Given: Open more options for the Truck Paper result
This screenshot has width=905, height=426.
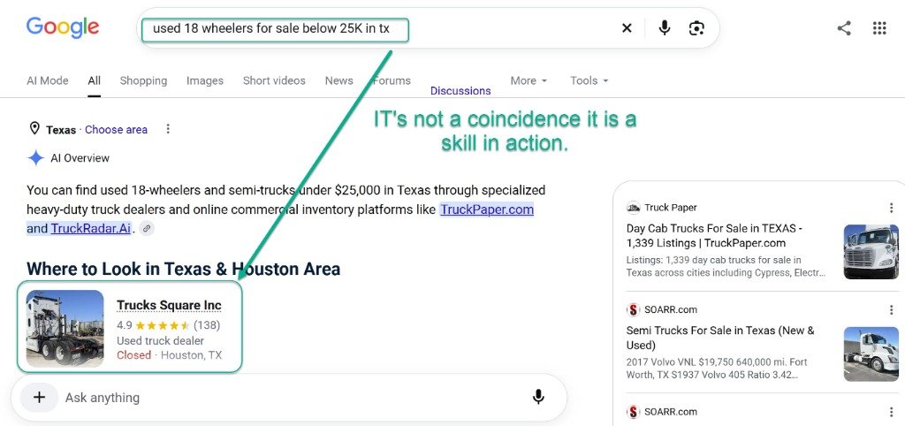Looking at the screenshot, I should (891, 208).
